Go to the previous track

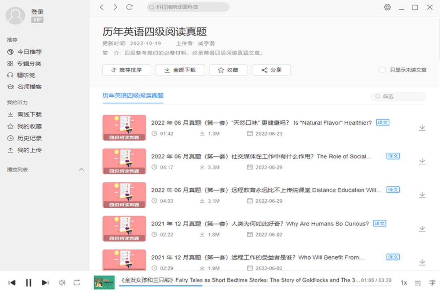[12, 282]
